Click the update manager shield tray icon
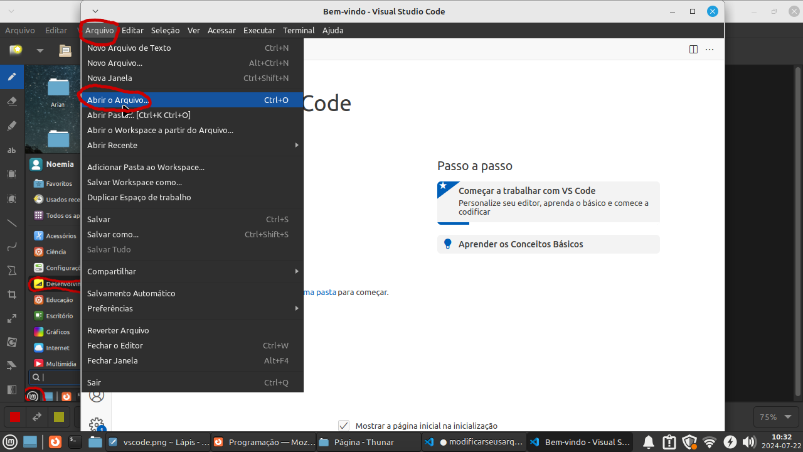Viewport: 803px width, 452px height. (689, 442)
